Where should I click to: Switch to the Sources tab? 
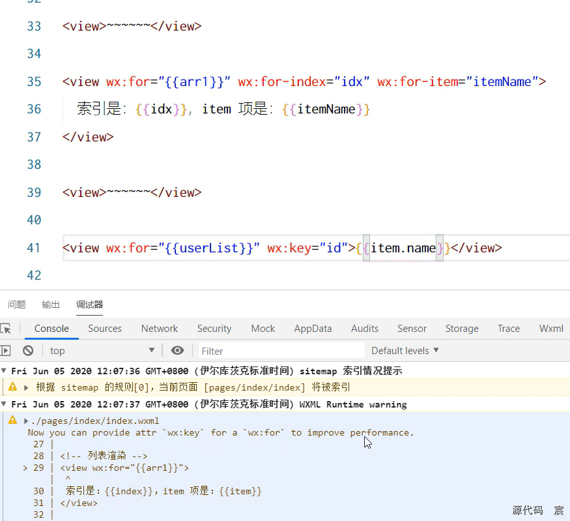(x=105, y=329)
